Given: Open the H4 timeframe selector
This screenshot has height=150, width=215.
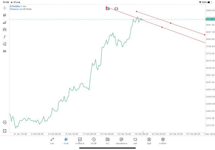Looking at the screenshot, I should [x=5, y=51].
